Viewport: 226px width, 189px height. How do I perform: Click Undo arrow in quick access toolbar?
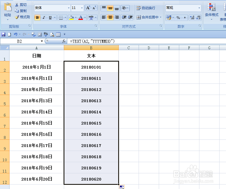16,34
